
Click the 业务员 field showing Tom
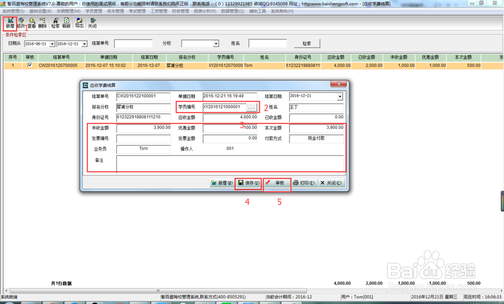(x=143, y=149)
